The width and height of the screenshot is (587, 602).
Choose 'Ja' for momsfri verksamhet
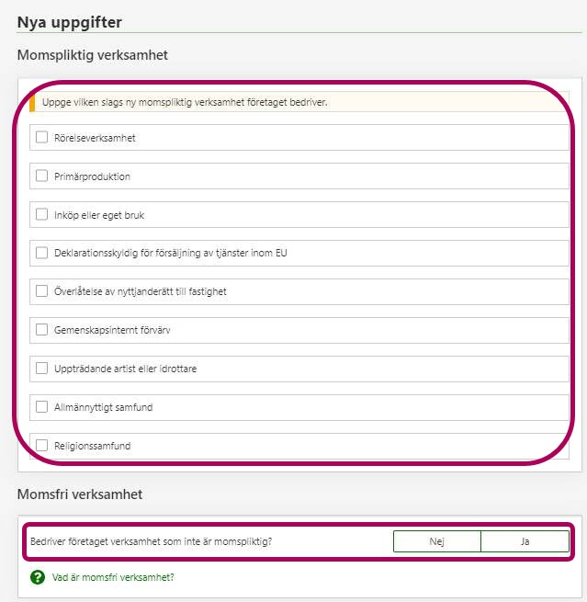525,541
